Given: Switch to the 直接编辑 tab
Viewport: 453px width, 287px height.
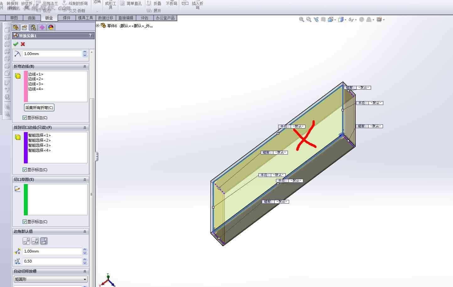Looking at the screenshot, I should point(126,18).
